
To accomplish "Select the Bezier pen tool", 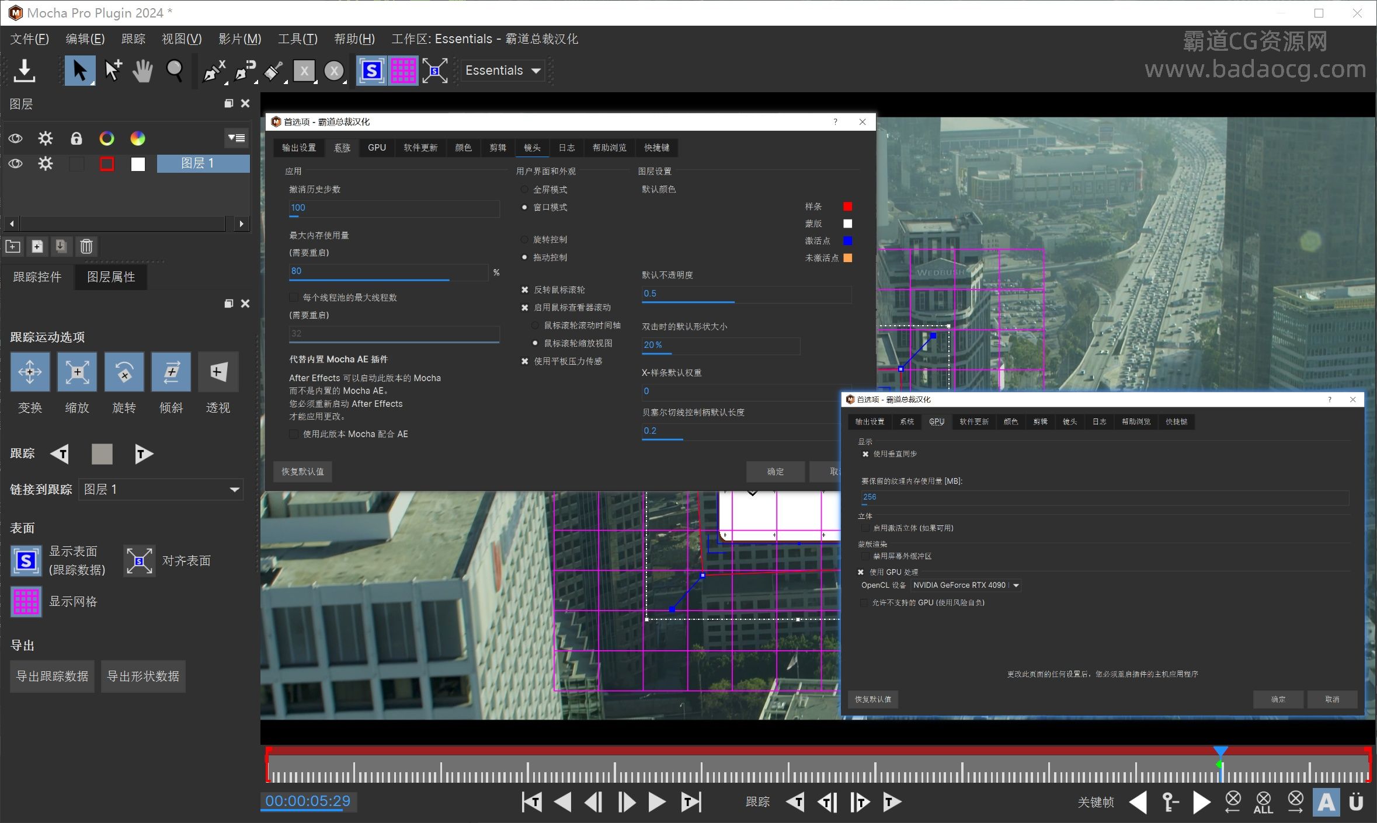I will click(245, 71).
